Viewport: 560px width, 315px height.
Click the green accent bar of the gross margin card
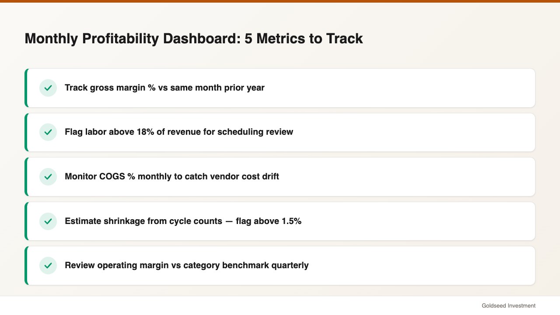[x=26, y=88]
